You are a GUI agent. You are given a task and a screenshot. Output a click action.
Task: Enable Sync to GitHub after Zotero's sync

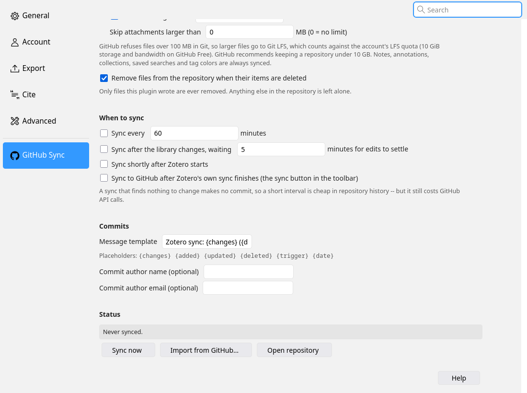point(104,178)
